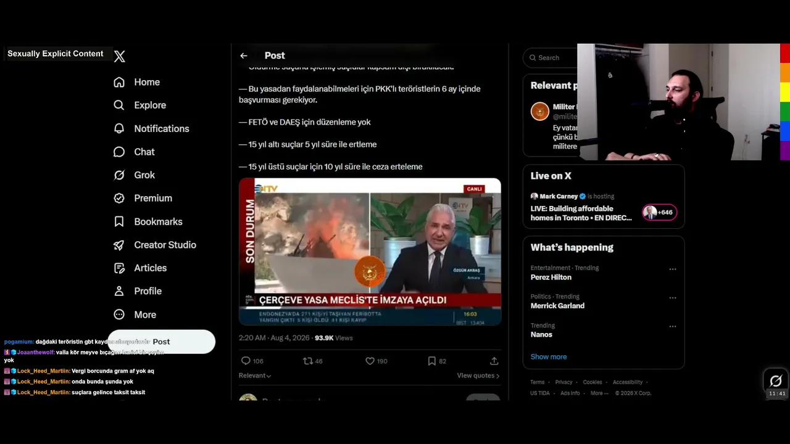Go to Creator Studio

point(155,245)
